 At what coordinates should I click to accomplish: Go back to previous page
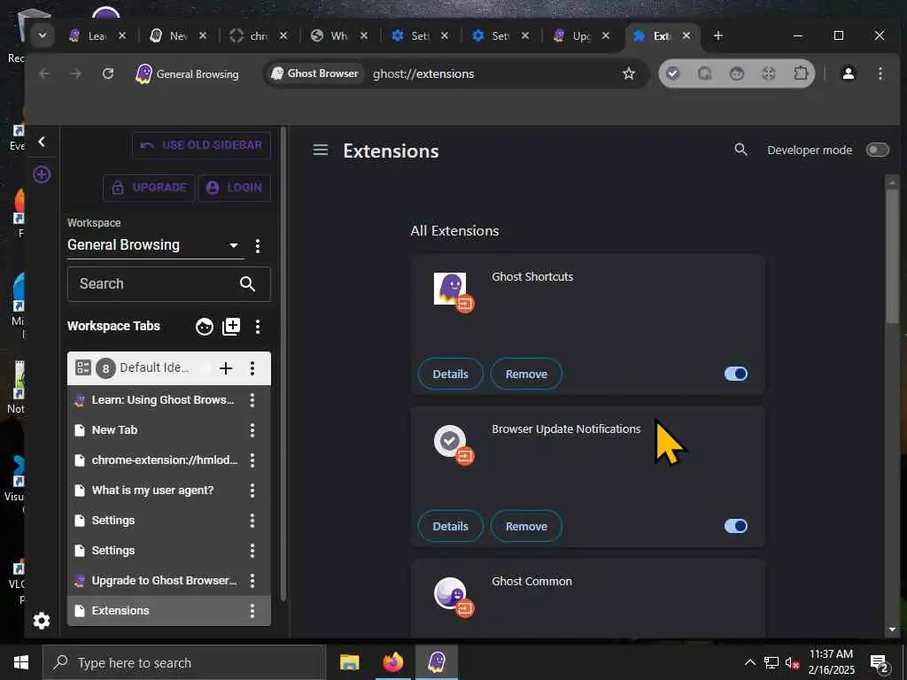pyautogui.click(x=44, y=73)
